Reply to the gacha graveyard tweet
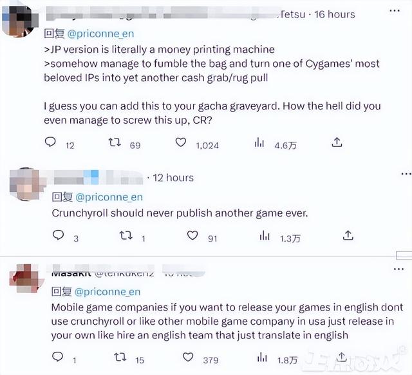412x375 pixels. click(x=50, y=142)
